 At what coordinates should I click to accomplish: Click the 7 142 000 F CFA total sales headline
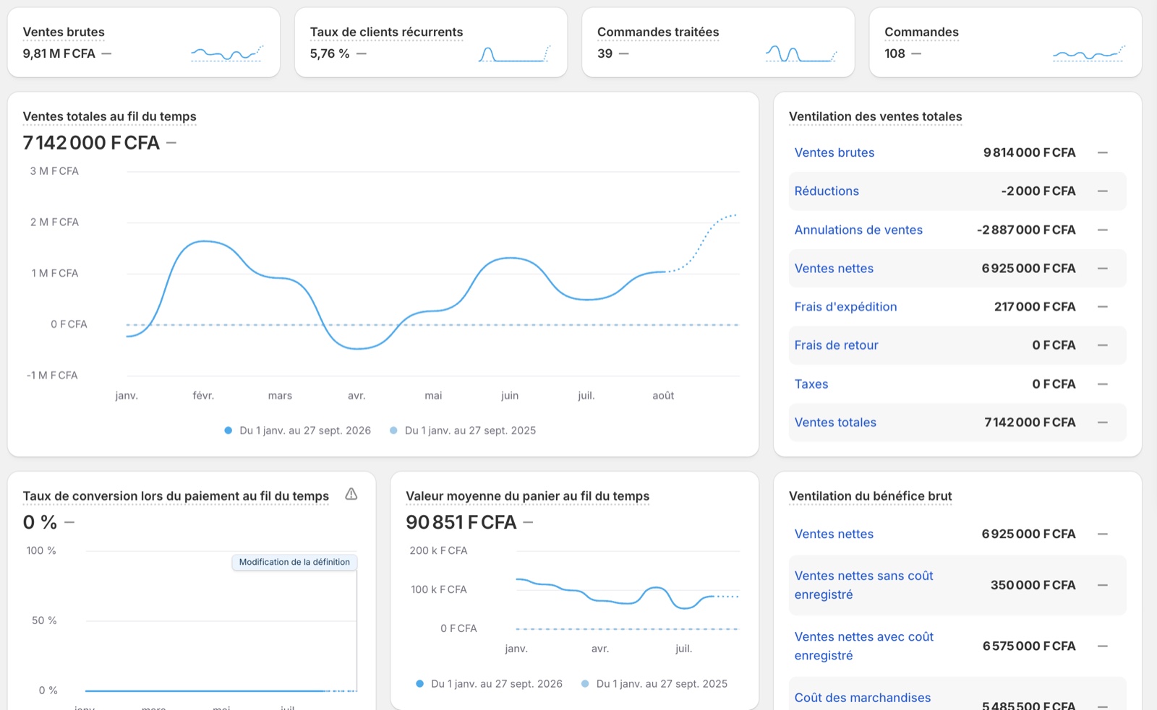tap(91, 143)
